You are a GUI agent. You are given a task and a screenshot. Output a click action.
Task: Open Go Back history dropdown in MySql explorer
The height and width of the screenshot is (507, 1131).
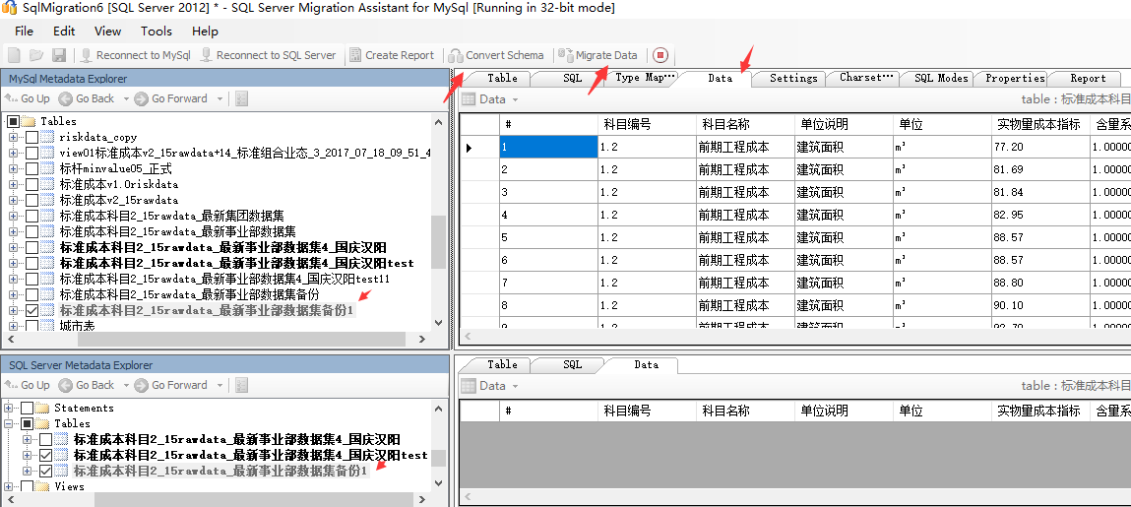(126, 98)
